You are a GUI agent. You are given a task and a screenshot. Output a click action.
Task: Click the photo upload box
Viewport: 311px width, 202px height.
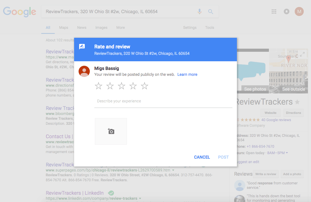pos(111,131)
